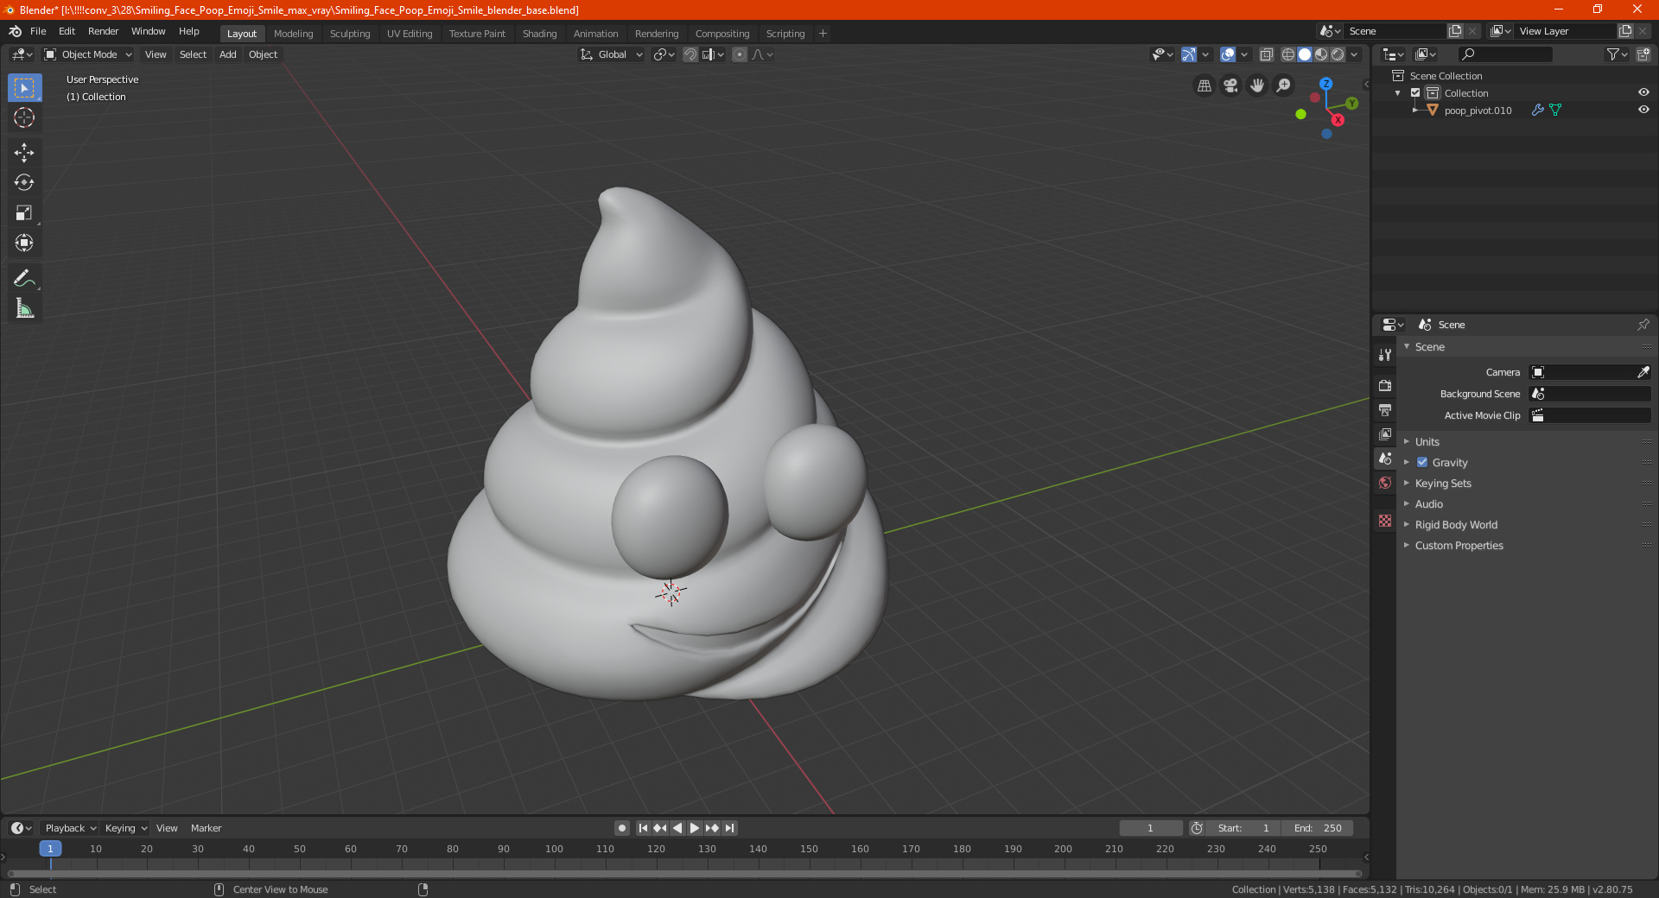Click the modifier wrench icon on poop_pivot.010

[1537, 111]
